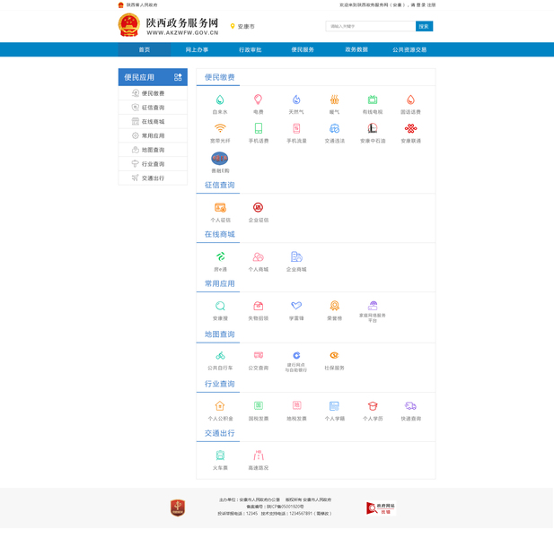This screenshot has height=538, width=554.
Task: Open the 社保服务 social security icon
Action: pos(334,355)
